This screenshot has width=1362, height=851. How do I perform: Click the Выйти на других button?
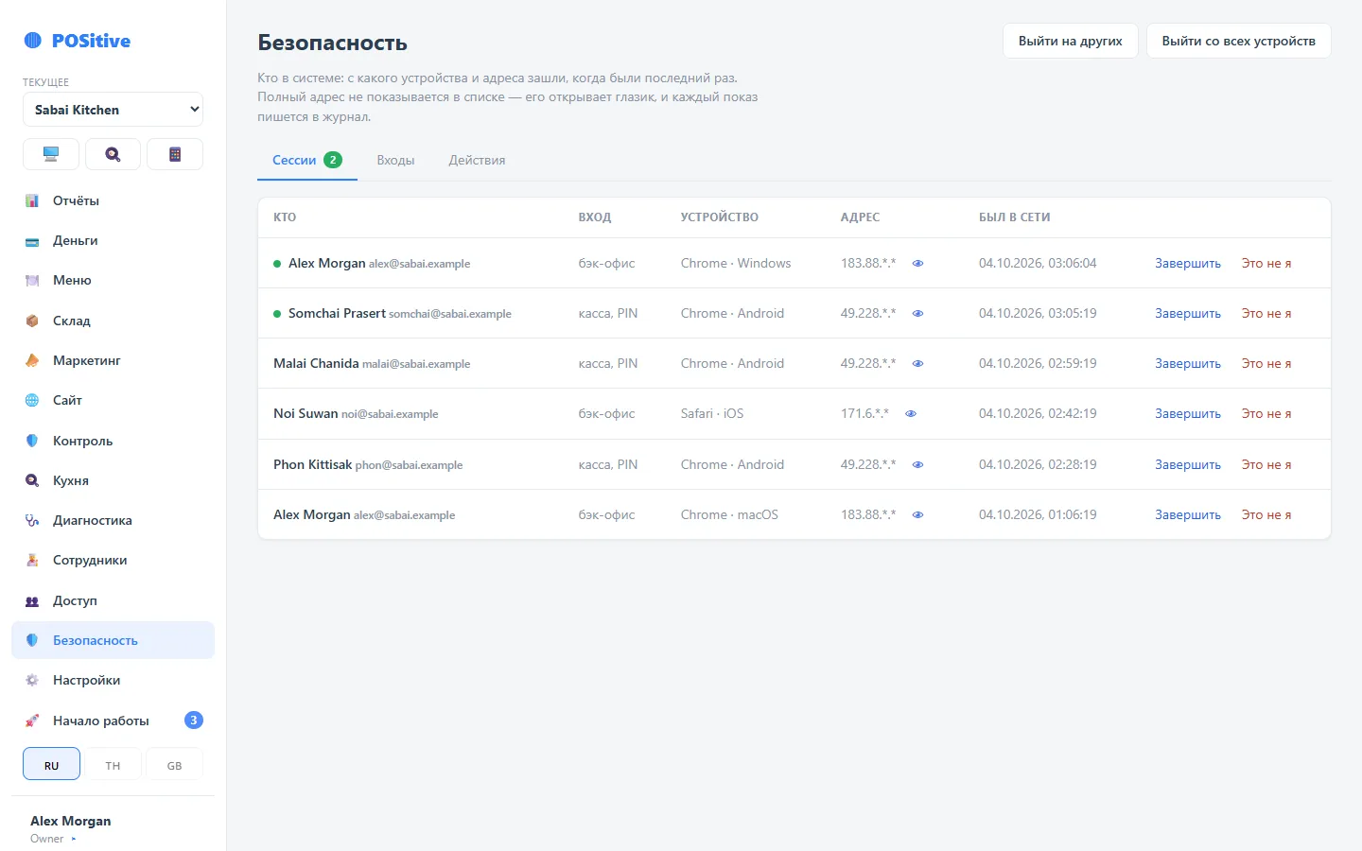coord(1071,41)
